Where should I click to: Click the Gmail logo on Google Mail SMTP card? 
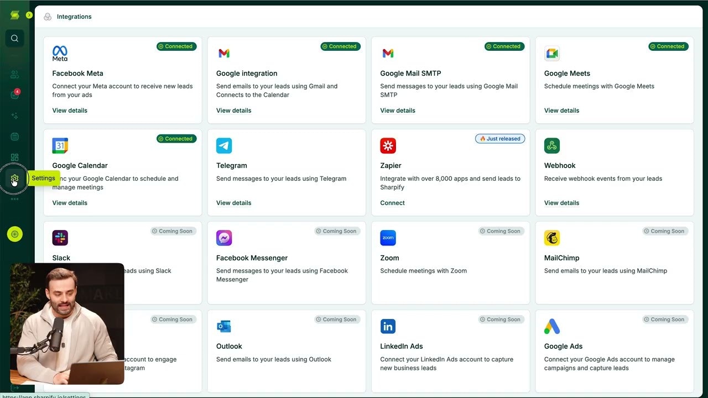pyautogui.click(x=388, y=53)
